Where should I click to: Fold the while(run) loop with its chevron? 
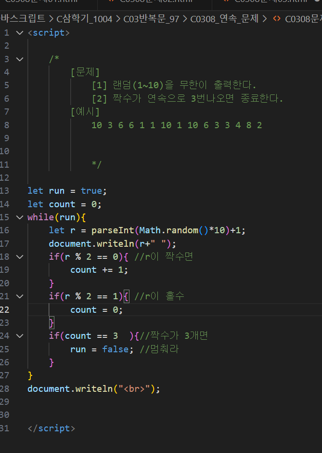point(20,217)
